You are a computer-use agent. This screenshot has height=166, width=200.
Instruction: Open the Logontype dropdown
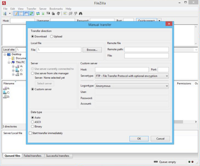131,86
